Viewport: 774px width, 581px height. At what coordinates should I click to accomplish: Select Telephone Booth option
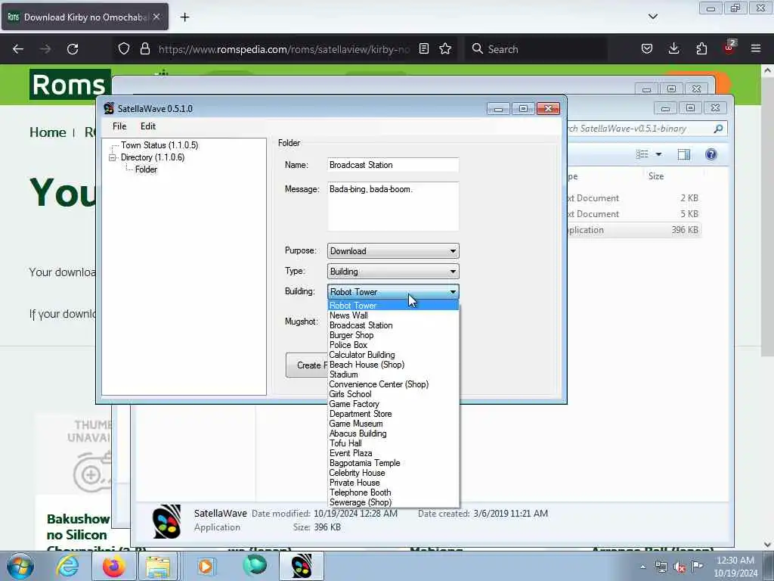(x=393, y=492)
